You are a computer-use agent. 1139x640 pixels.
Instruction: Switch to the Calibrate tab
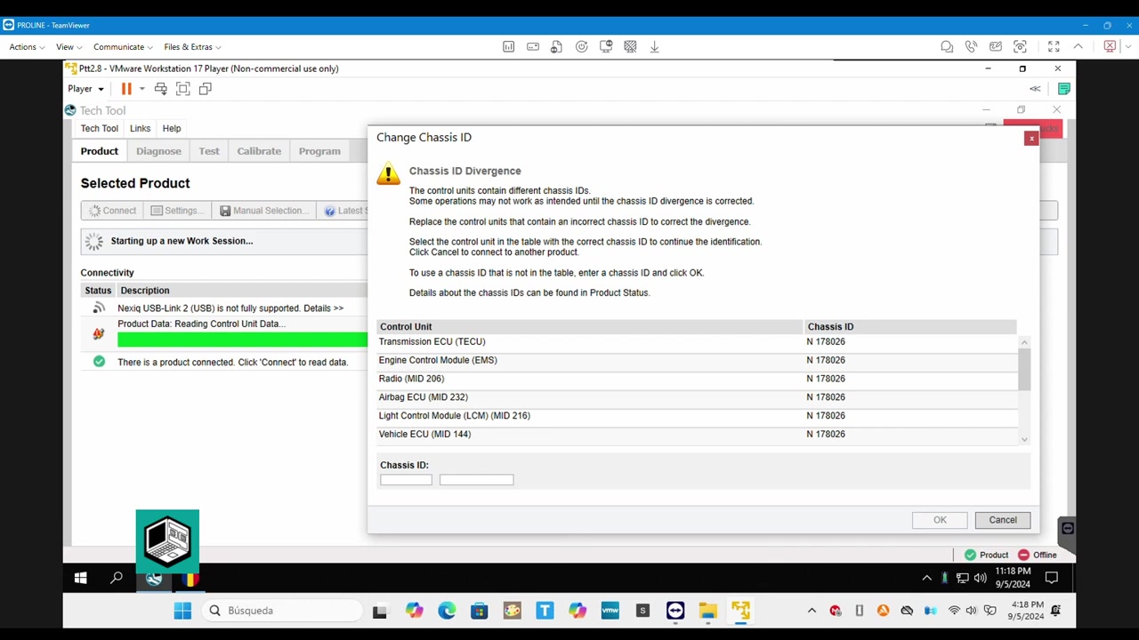click(x=259, y=151)
